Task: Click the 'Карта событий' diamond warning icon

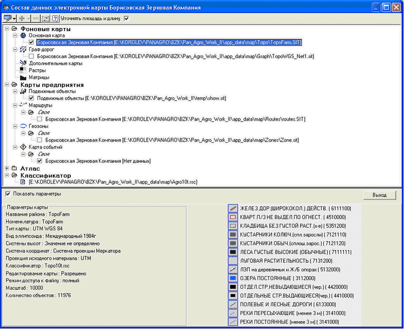Action: tap(23, 147)
